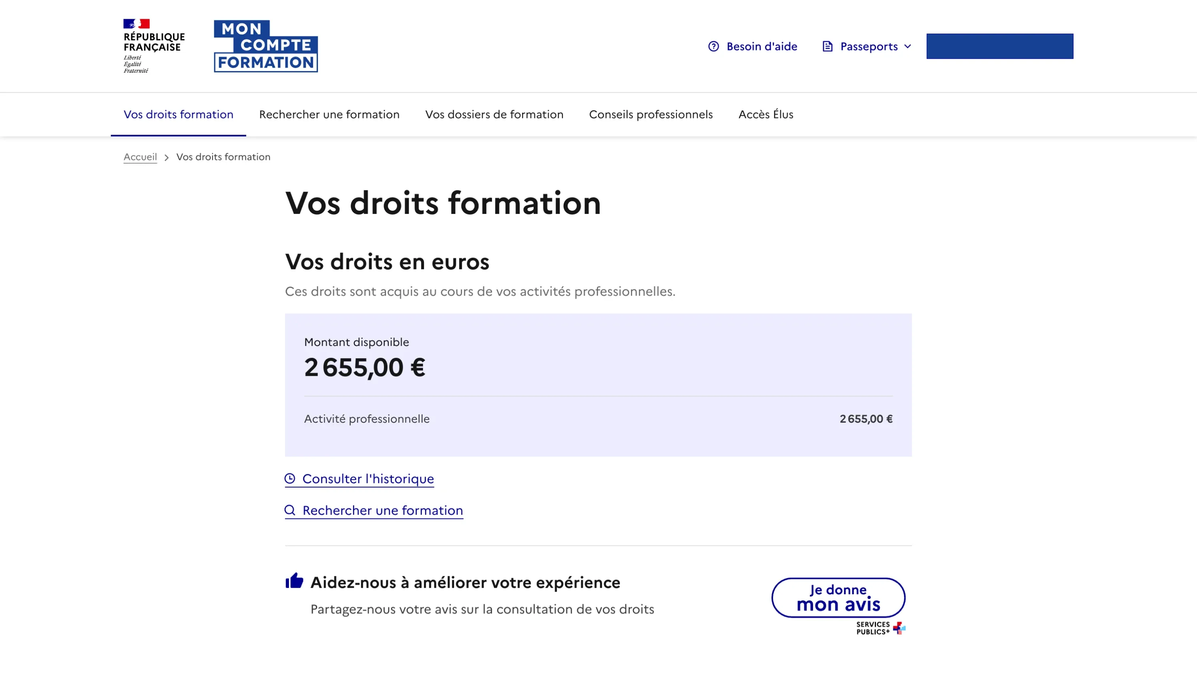Expand the Passeports dropdown chevron

click(908, 46)
